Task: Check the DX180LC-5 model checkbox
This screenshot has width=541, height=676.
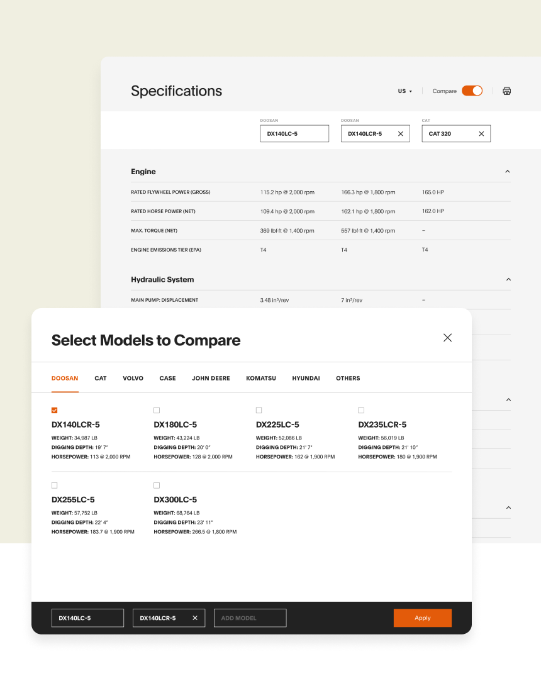Action: pyautogui.click(x=157, y=411)
